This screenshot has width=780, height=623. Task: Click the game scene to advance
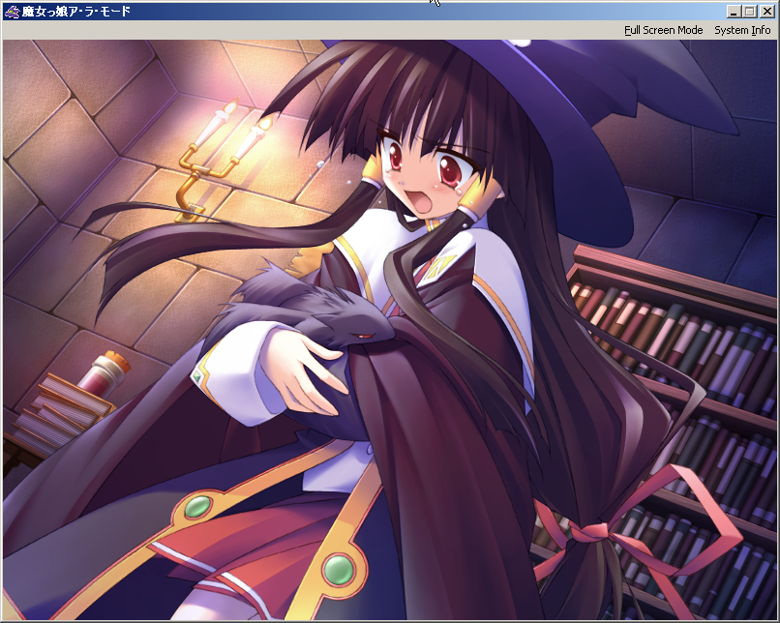click(390, 330)
